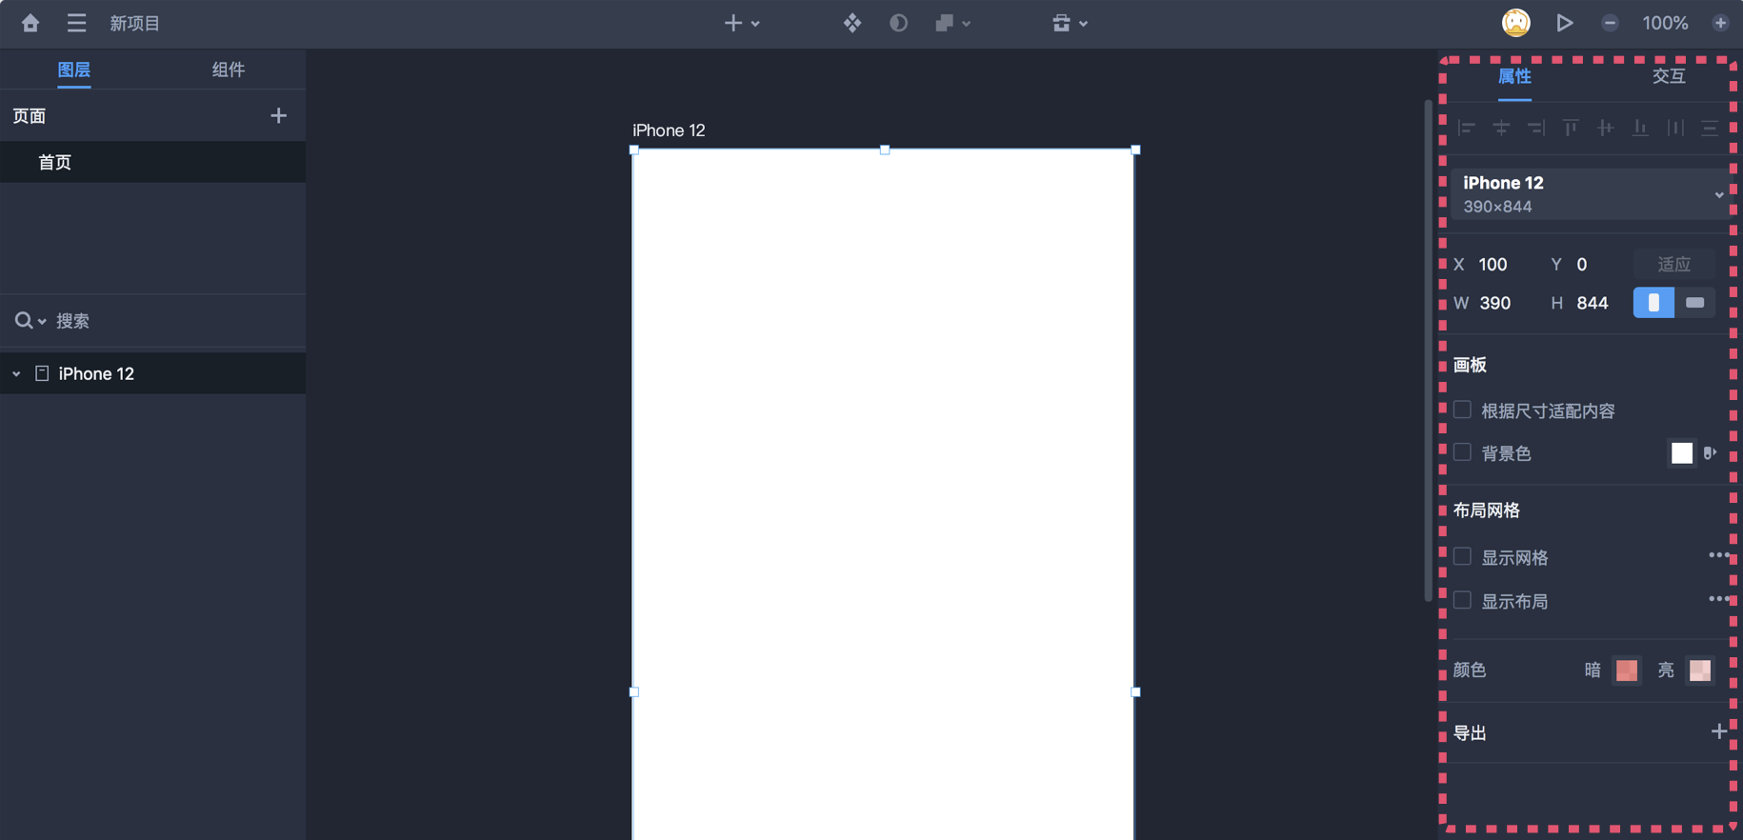Open the insert plus dropdown in toolbar

[741, 23]
